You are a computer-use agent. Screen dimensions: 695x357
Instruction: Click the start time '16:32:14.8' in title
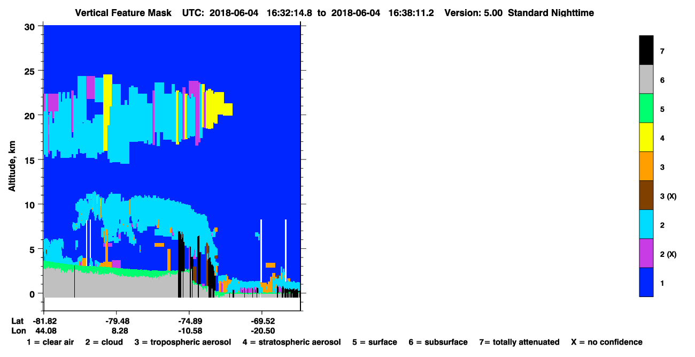289,12
